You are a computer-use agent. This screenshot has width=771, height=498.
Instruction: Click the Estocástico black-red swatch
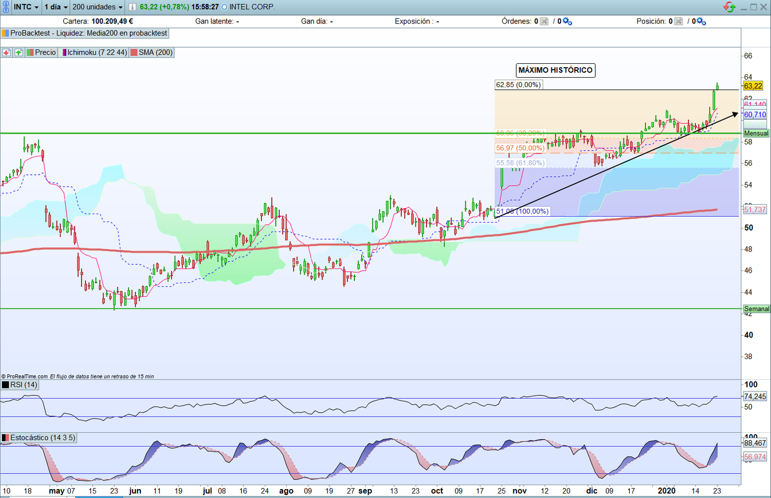pyautogui.click(x=5, y=438)
